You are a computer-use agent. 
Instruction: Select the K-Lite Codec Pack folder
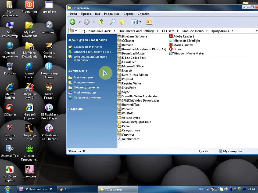coord(132,58)
